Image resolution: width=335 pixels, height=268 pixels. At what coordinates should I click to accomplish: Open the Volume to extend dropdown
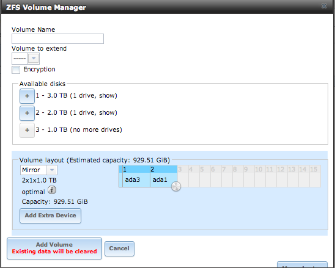click(x=34, y=59)
